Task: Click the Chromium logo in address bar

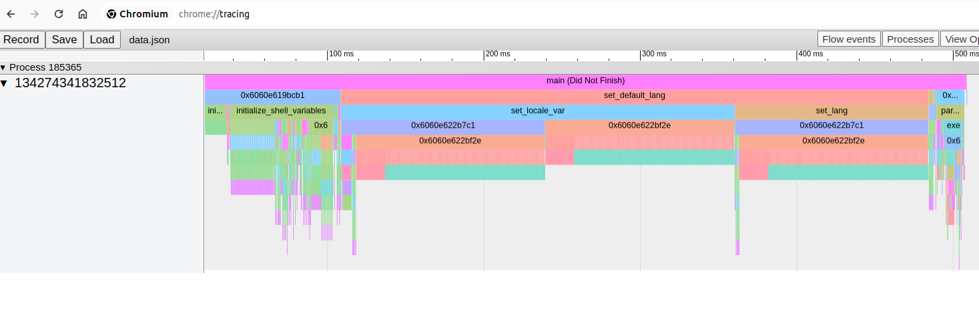Action: (x=111, y=14)
